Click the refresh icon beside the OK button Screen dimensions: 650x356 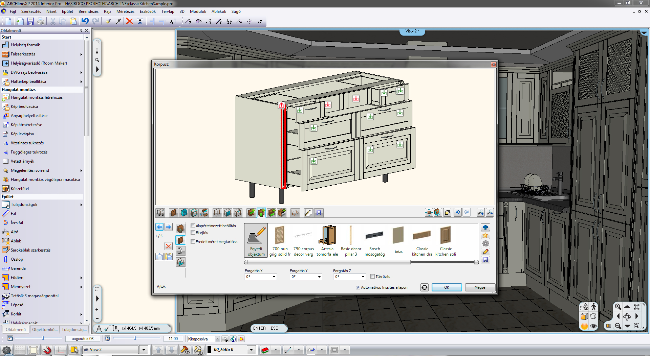click(424, 287)
